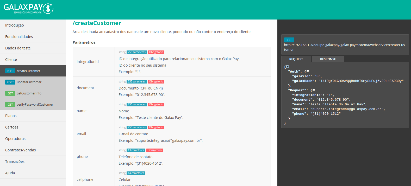This screenshot has width=411, height=186.
Task: Click the GalaxPay logo
Action: click(29, 9)
